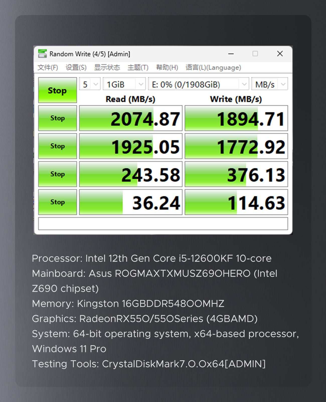This screenshot has height=402, width=326.
Task: Close the CrystalDiskMark window
Action: [x=280, y=54]
